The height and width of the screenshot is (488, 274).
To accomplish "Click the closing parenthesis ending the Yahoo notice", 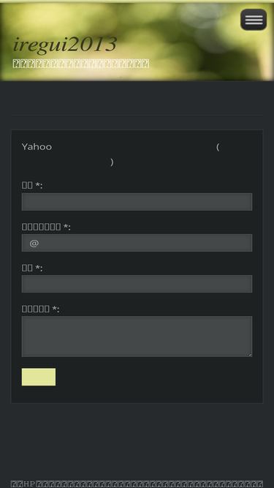I will pyautogui.click(x=112, y=162).
